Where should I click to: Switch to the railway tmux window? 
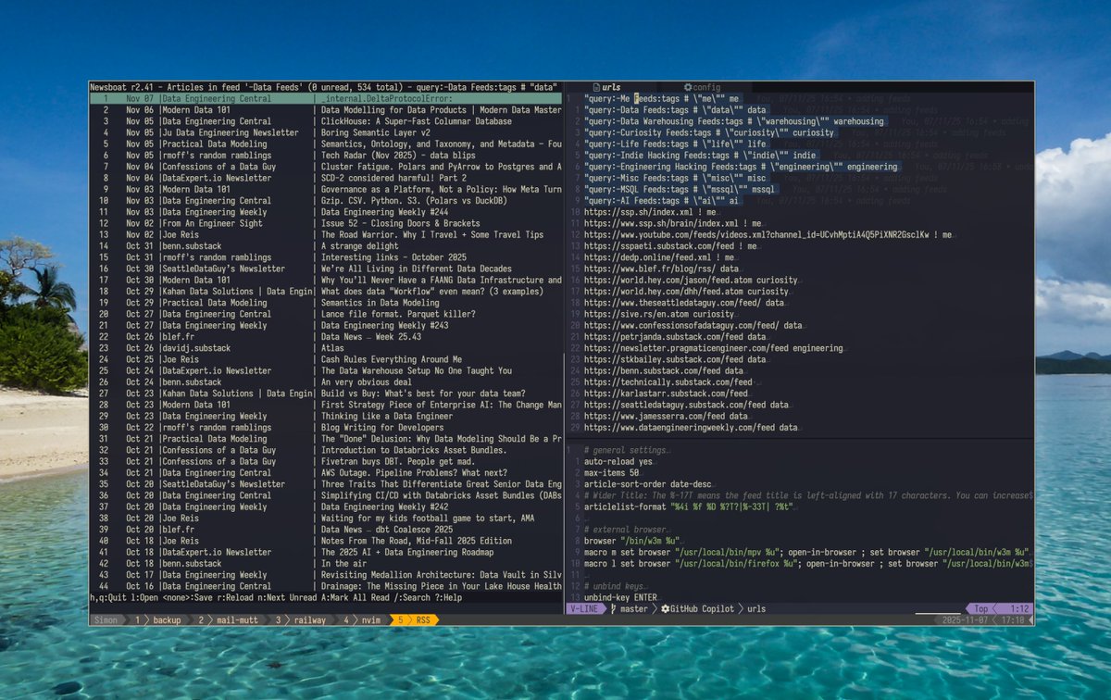[x=309, y=619]
